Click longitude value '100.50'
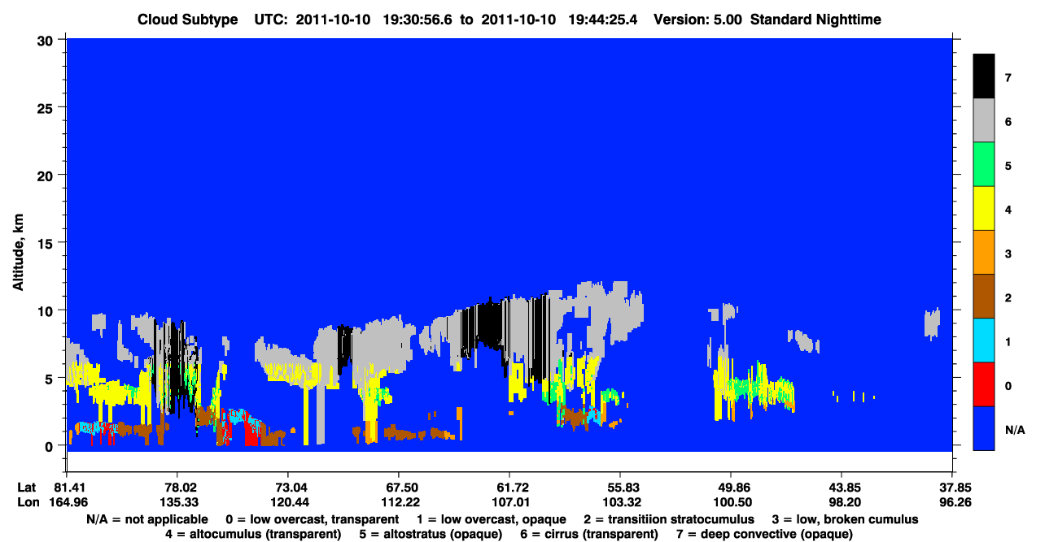 tap(731, 502)
